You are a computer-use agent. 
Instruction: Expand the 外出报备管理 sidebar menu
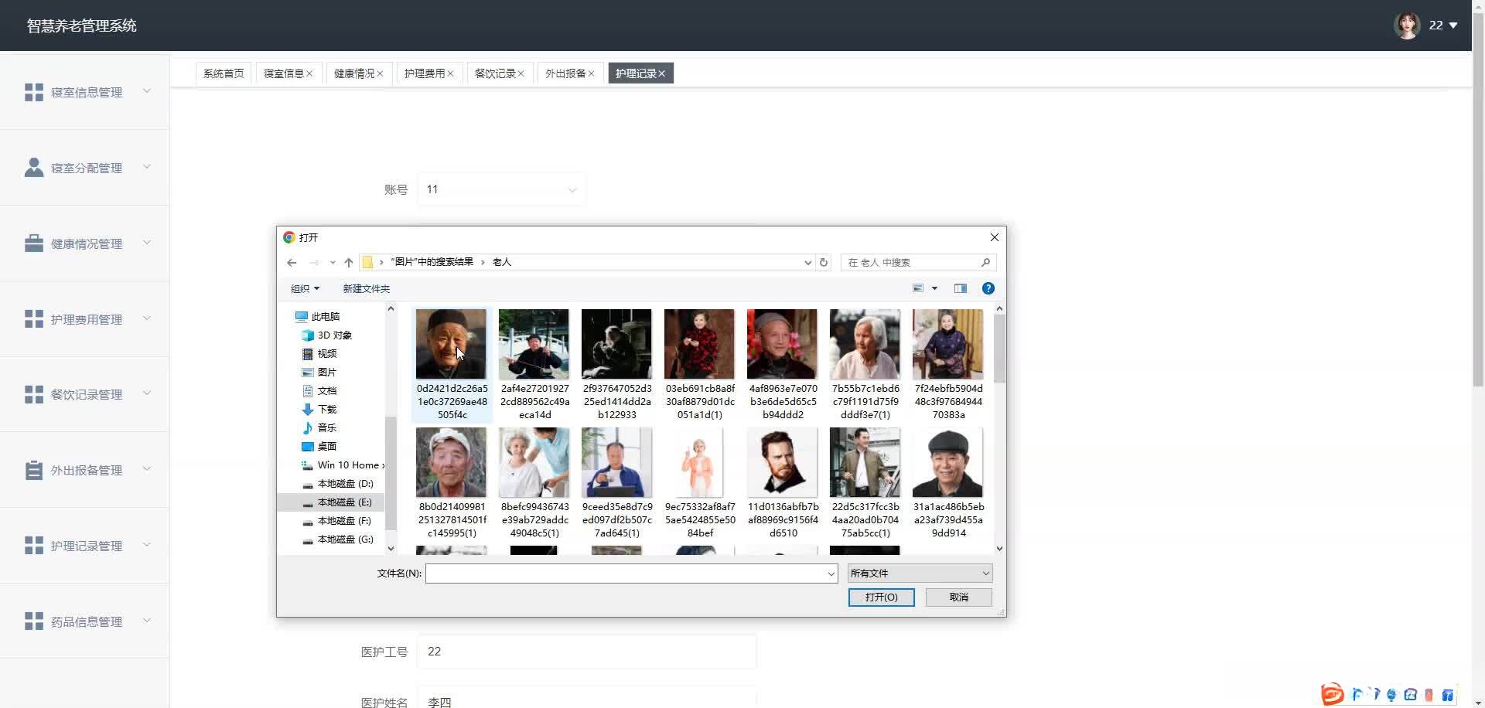click(x=85, y=470)
